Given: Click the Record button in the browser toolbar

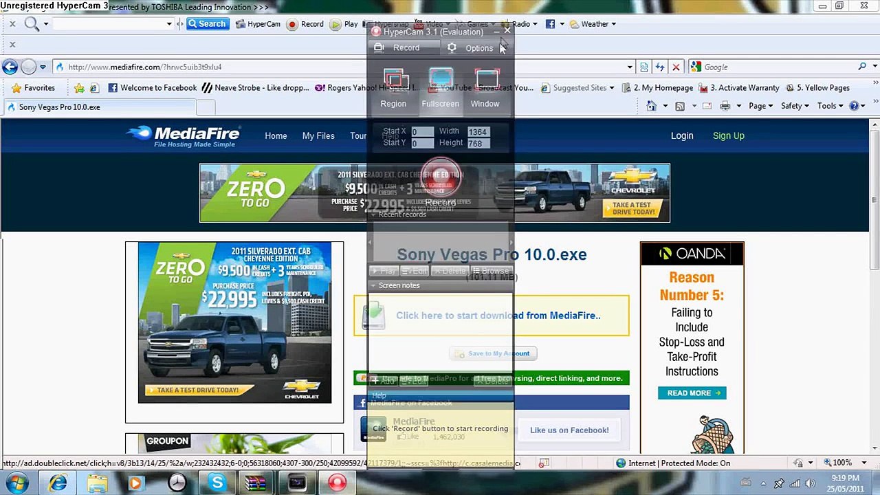Looking at the screenshot, I should (305, 24).
